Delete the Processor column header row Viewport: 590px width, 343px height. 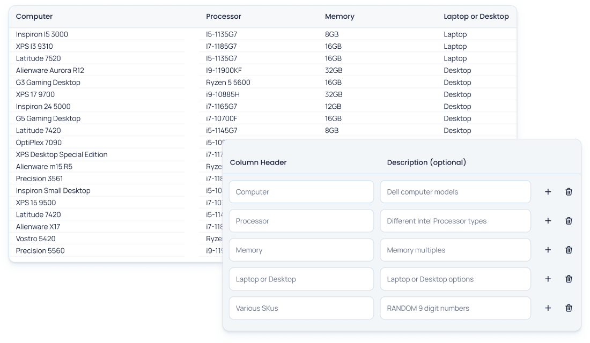pos(569,221)
